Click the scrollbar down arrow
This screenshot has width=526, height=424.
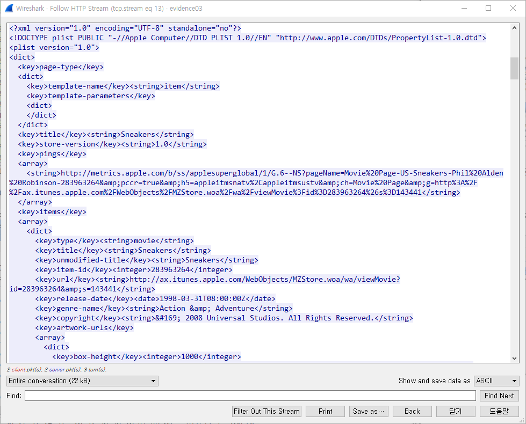tap(514, 359)
